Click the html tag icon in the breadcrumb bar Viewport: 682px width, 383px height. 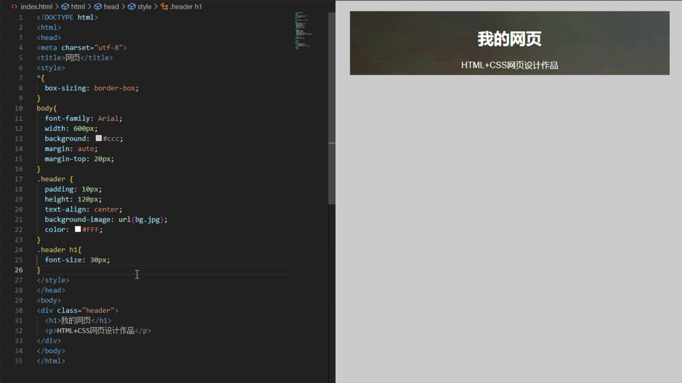65,6
